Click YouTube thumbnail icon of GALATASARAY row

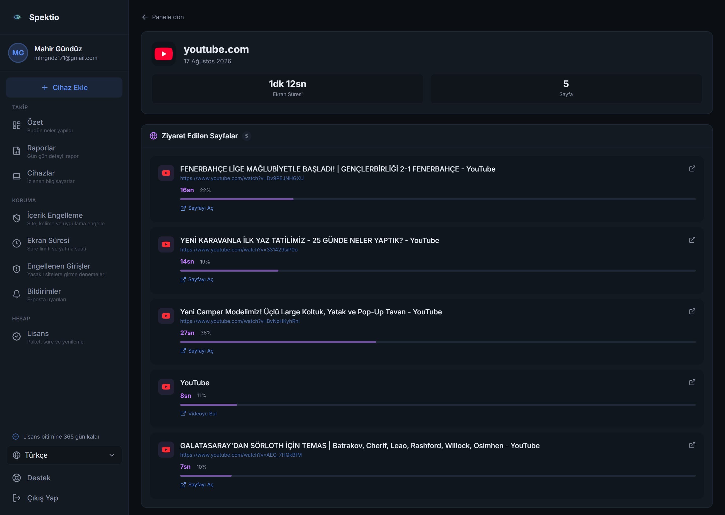(x=166, y=450)
